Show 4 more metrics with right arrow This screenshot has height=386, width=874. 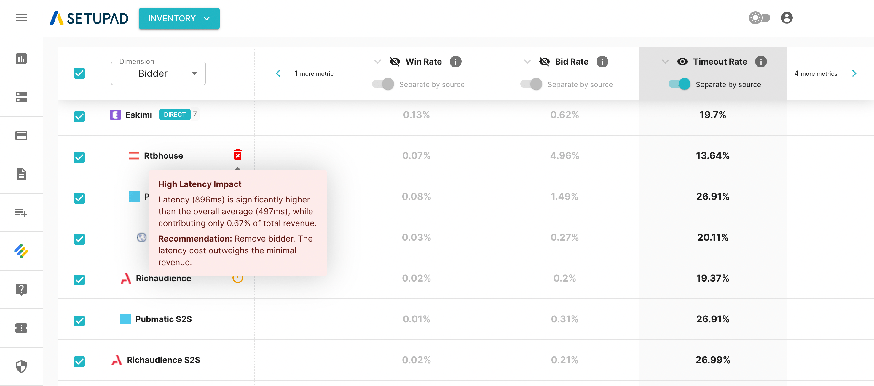click(854, 73)
